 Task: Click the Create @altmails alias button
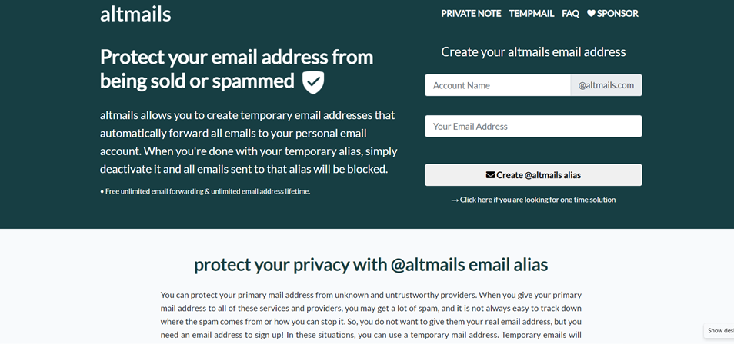[533, 175]
